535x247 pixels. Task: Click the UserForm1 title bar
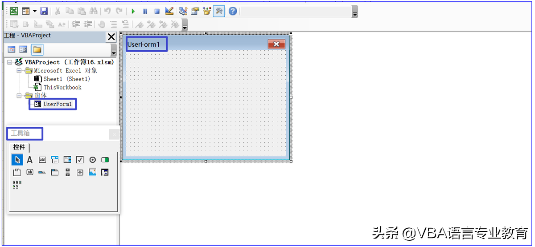[x=206, y=44]
